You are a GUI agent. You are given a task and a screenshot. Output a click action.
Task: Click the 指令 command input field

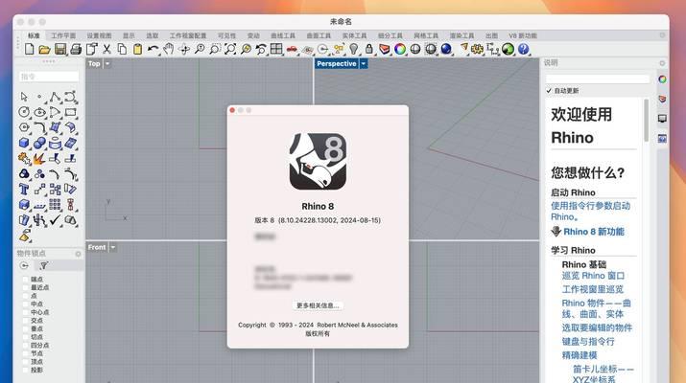click(x=49, y=77)
